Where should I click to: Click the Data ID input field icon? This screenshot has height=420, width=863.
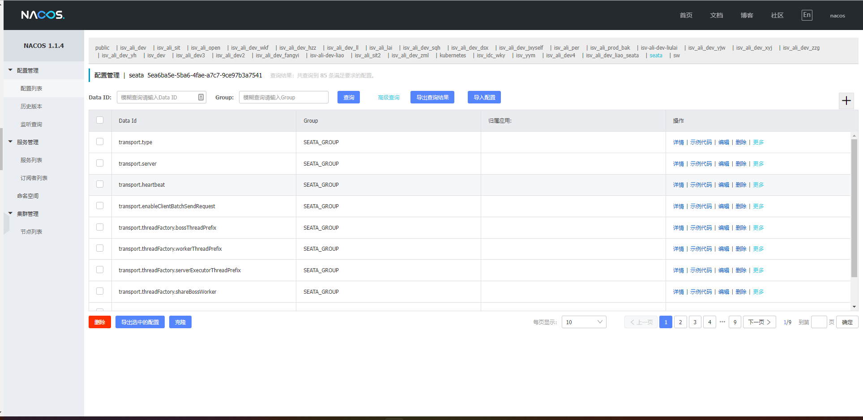tap(201, 97)
